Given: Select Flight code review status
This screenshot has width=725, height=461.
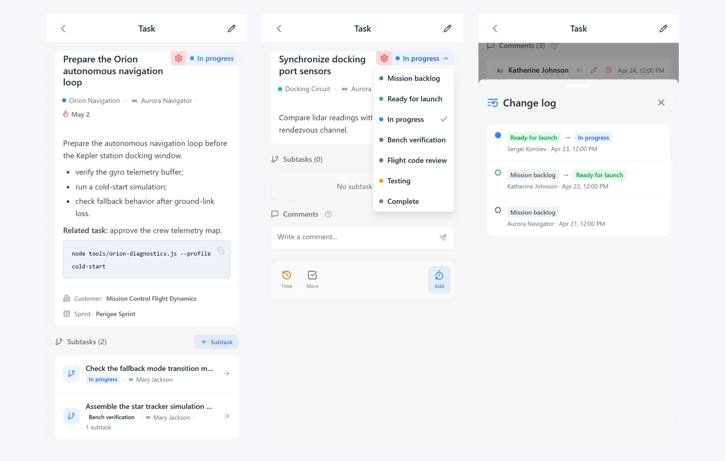Looking at the screenshot, I should pyautogui.click(x=414, y=160).
